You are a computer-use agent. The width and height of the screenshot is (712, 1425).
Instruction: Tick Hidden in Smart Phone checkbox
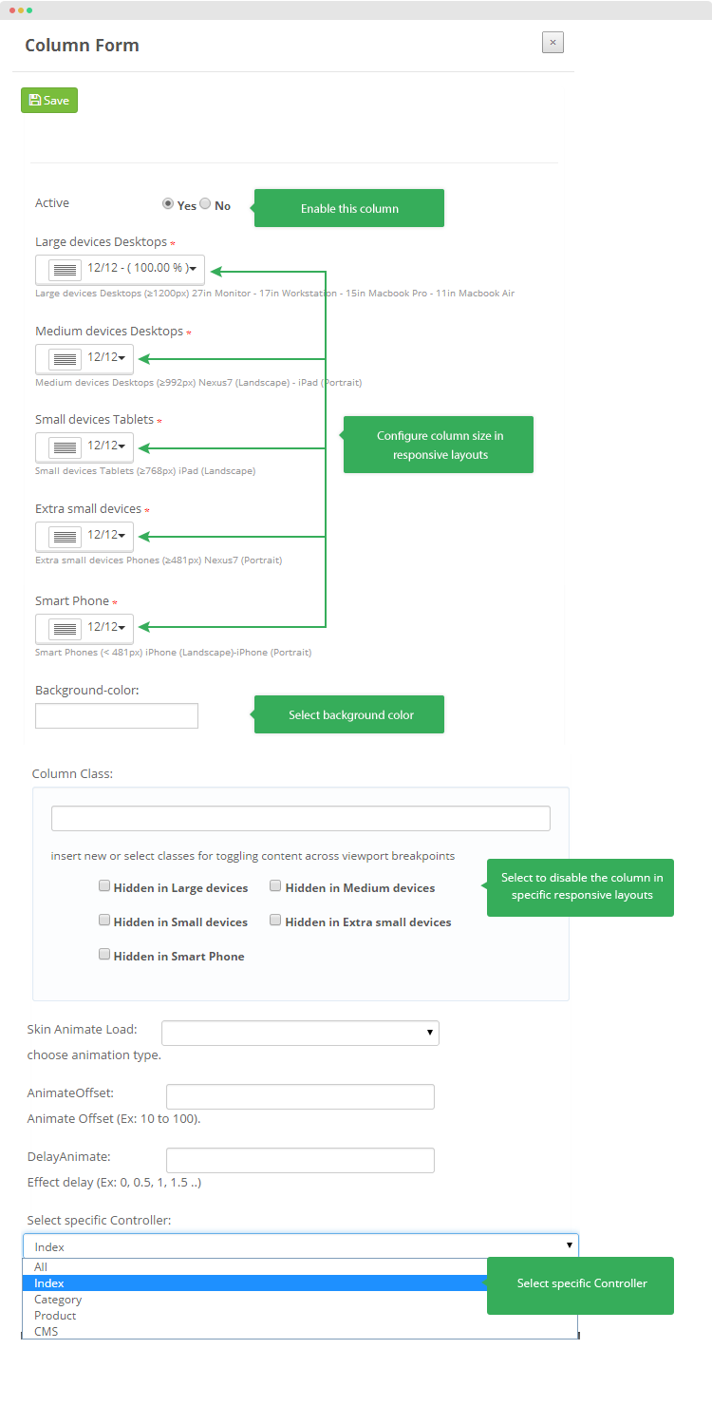pos(104,955)
